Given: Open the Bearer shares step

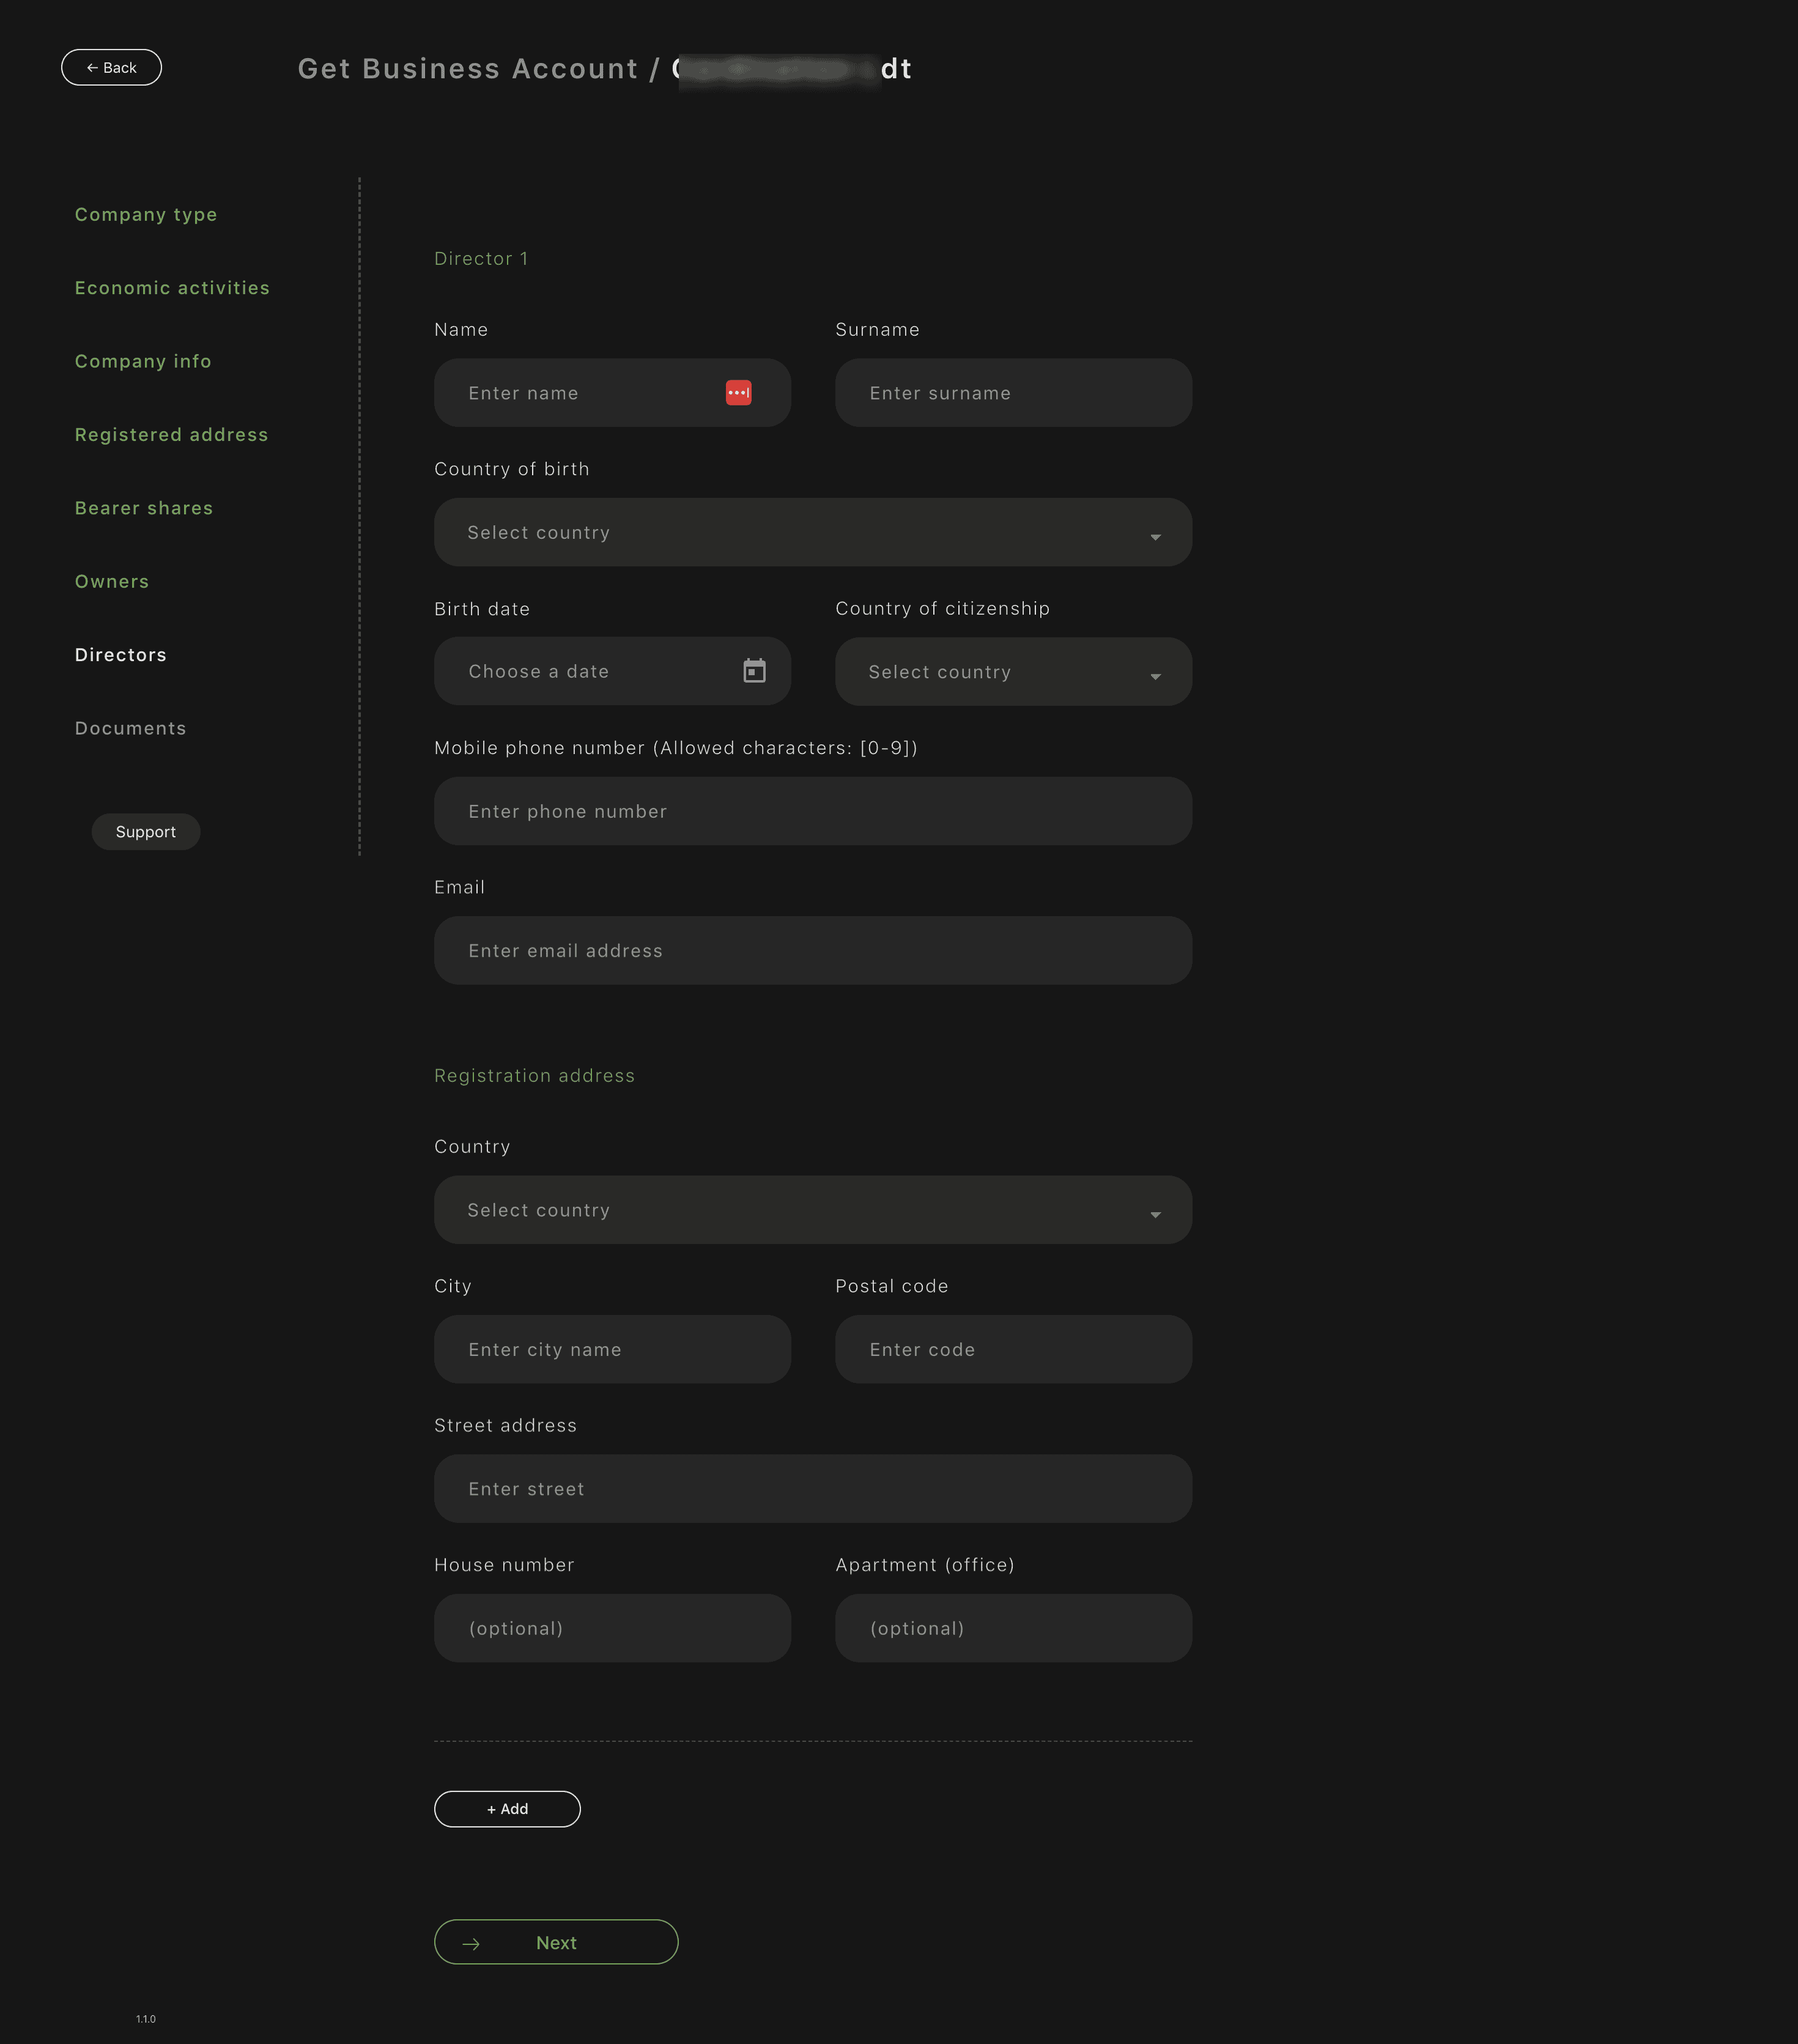Looking at the screenshot, I should click(x=144, y=508).
